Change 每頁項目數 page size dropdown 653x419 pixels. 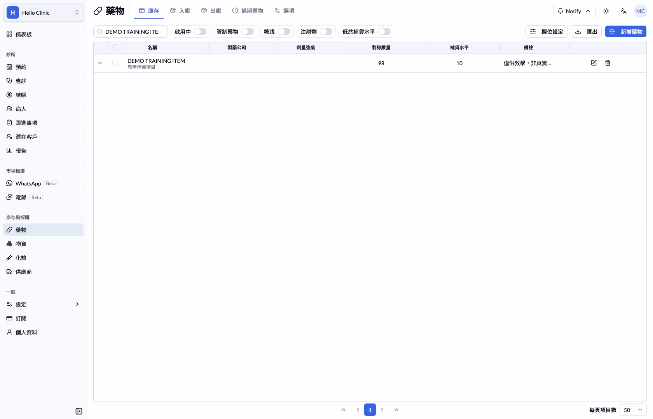pyautogui.click(x=633, y=410)
